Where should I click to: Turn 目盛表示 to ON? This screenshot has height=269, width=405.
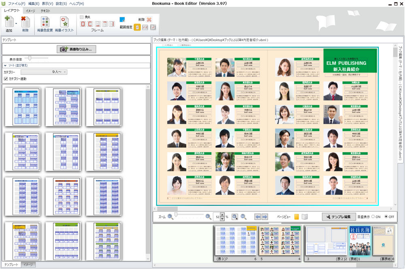(373, 216)
